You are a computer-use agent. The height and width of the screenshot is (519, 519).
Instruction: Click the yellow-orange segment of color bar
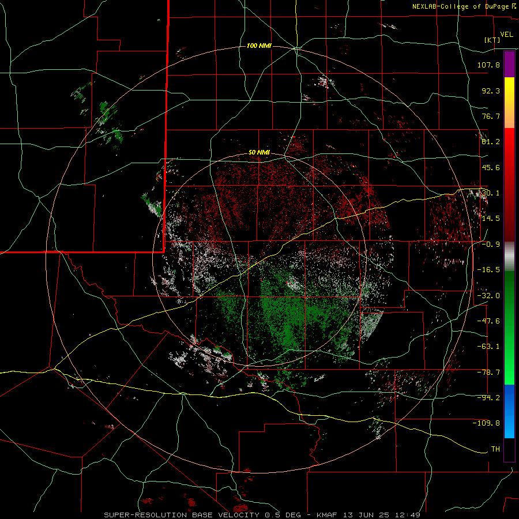click(x=509, y=103)
